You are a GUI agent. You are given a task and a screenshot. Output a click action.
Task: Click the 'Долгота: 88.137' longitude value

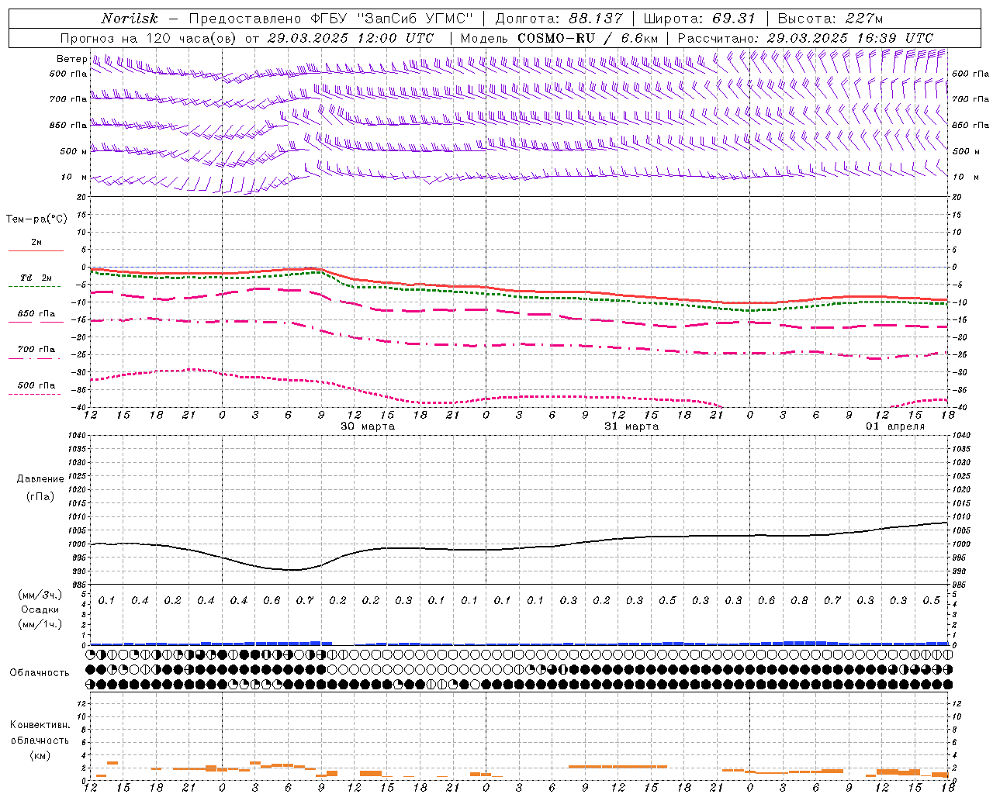559,19
